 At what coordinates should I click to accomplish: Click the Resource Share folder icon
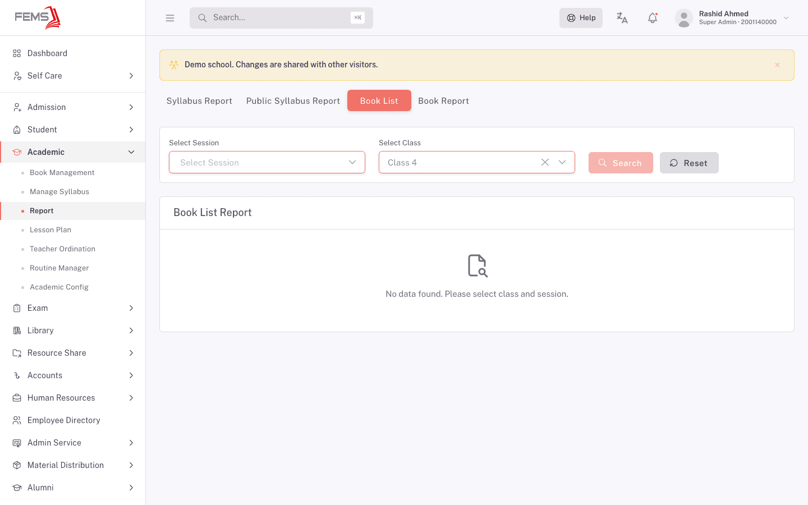coord(17,353)
